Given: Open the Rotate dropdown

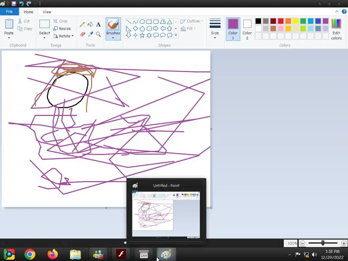Looking at the screenshot, I should pos(63,36).
